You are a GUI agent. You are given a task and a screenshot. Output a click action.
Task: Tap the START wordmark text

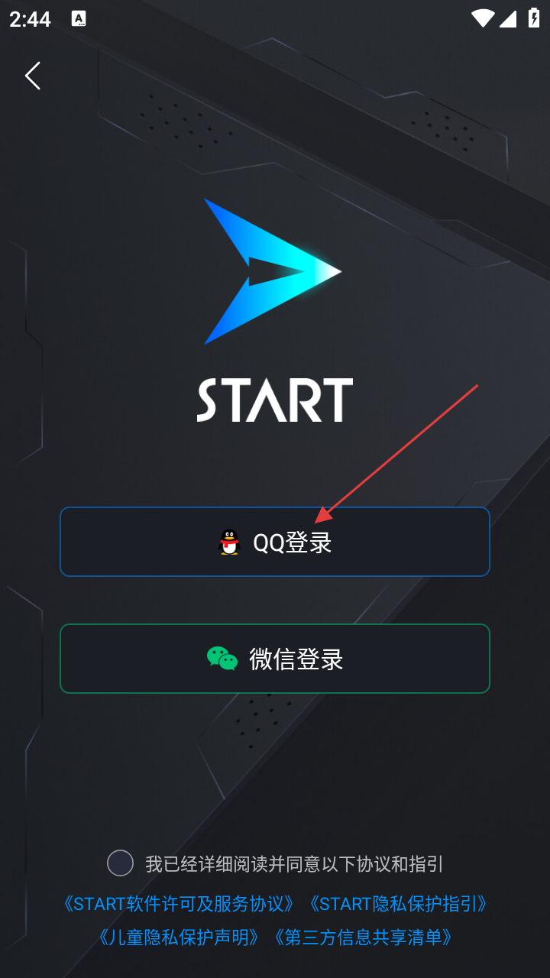tap(275, 400)
